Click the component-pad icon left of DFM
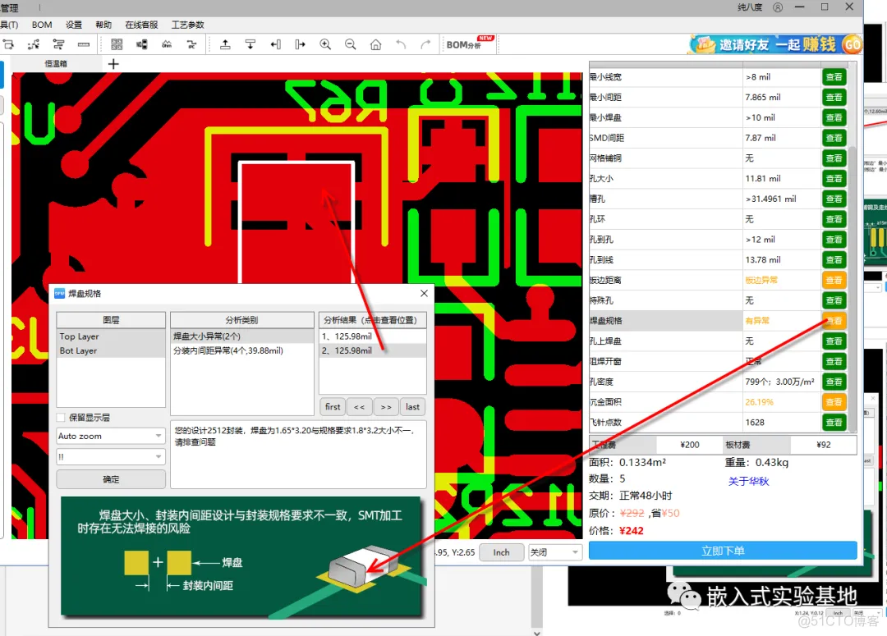The width and height of the screenshot is (887, 636). click(141, 44)
